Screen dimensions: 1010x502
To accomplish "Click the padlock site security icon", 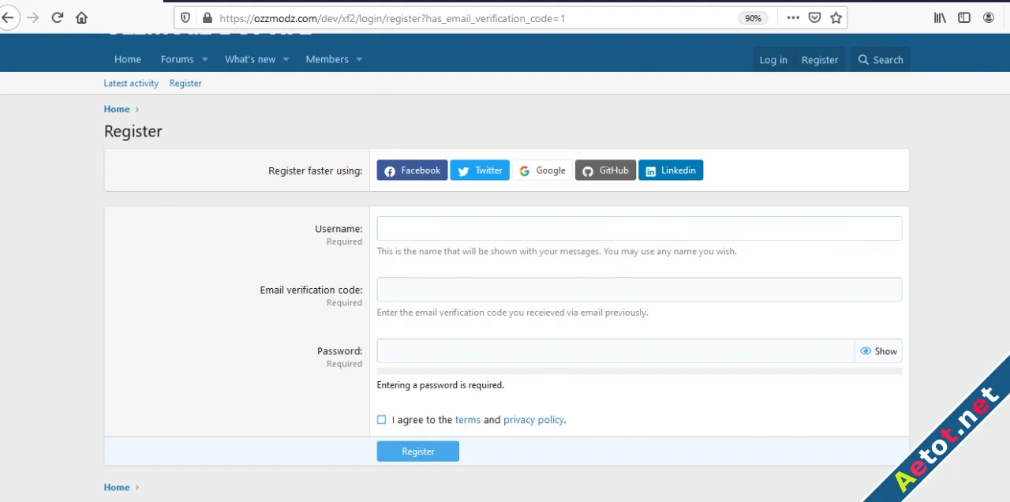I will [207, 18].
